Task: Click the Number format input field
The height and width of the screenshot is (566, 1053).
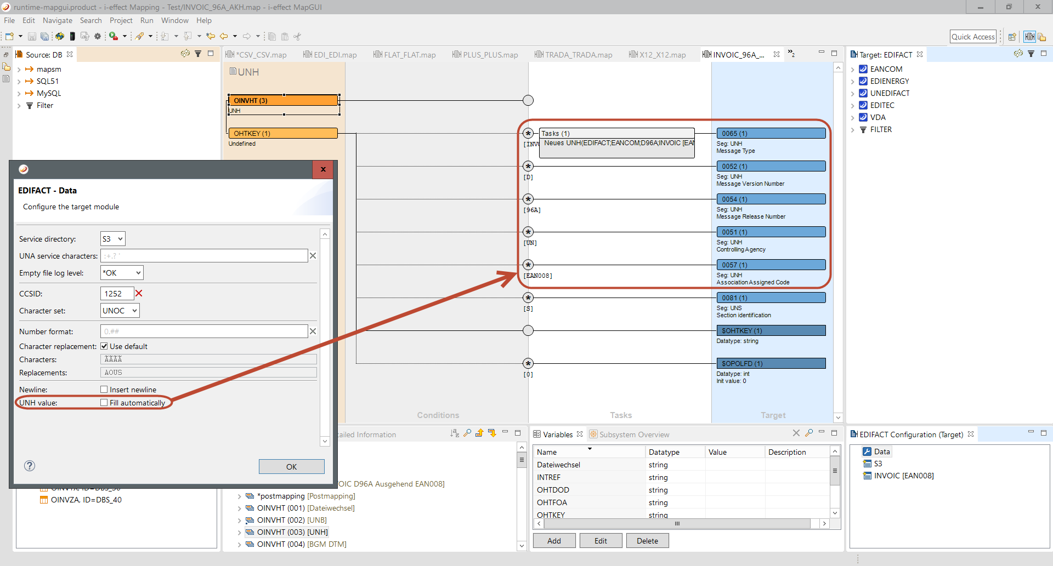Action: coord(204,331)
